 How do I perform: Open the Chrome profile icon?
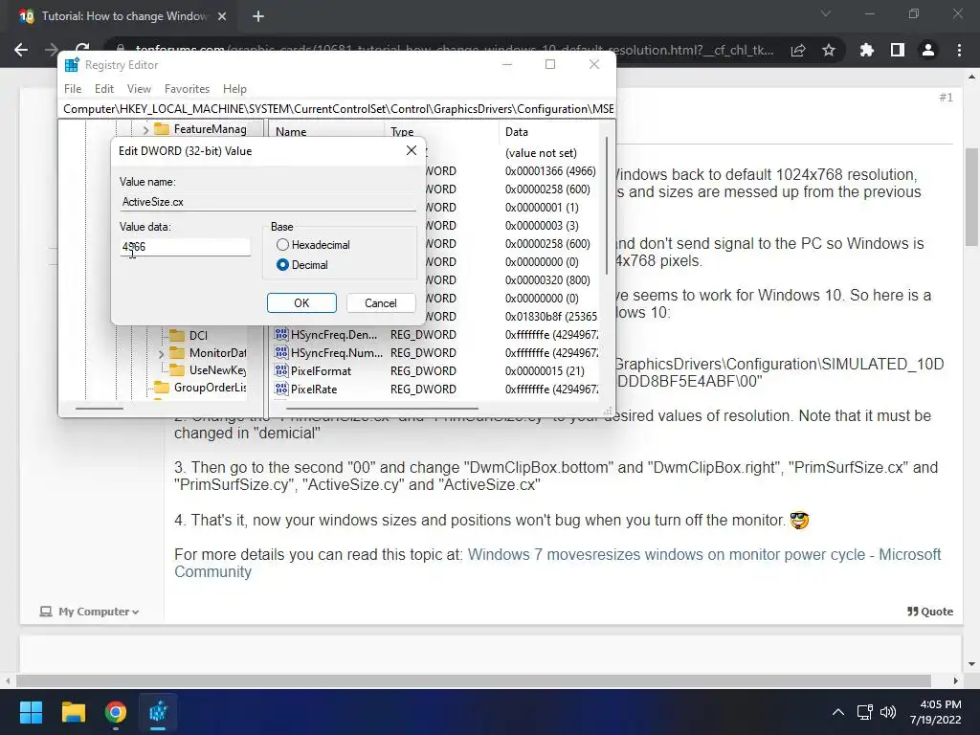pos(928,50)
